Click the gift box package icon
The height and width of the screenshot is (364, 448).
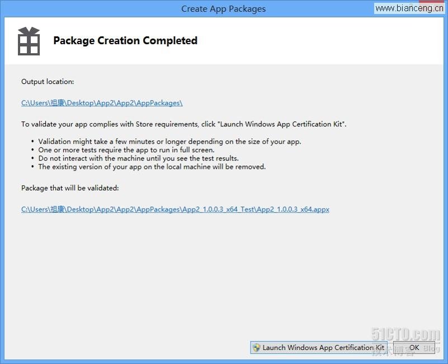(x=29, y=41)
